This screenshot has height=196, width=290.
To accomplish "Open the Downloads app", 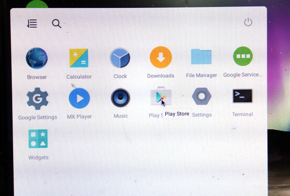I will pos(161,57).
